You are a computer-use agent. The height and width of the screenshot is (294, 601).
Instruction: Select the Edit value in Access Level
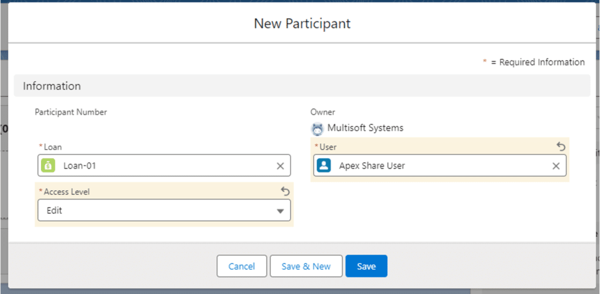tap(55, 211)
